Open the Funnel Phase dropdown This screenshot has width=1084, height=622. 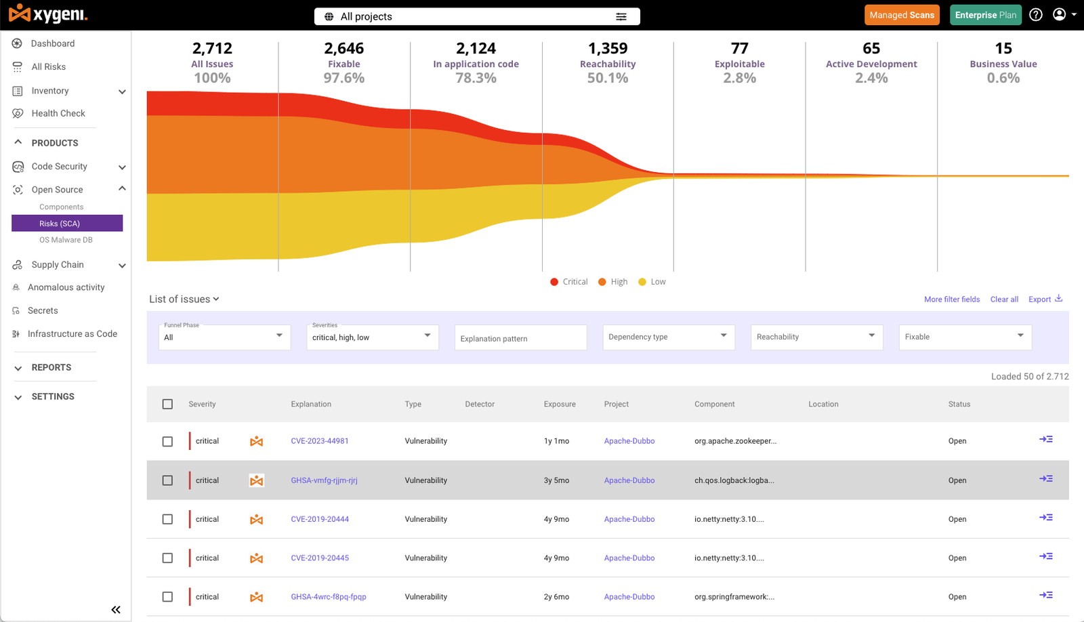(x=224, y=337)
